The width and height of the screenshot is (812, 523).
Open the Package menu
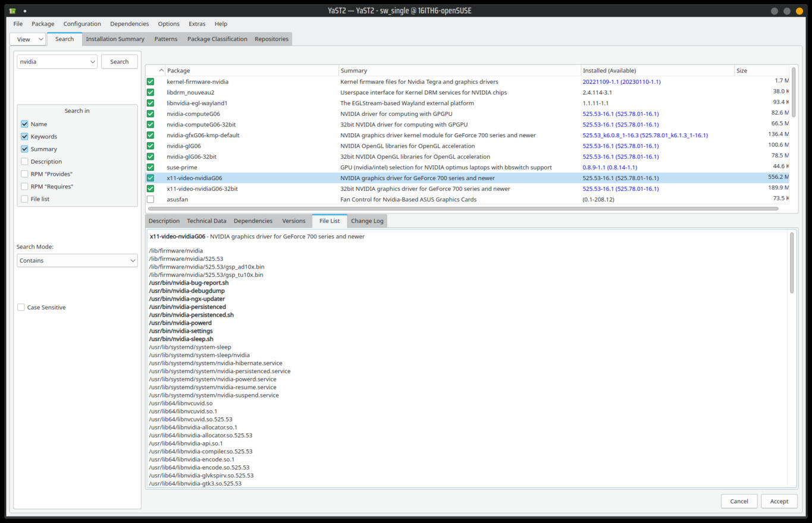pos(43,24)
